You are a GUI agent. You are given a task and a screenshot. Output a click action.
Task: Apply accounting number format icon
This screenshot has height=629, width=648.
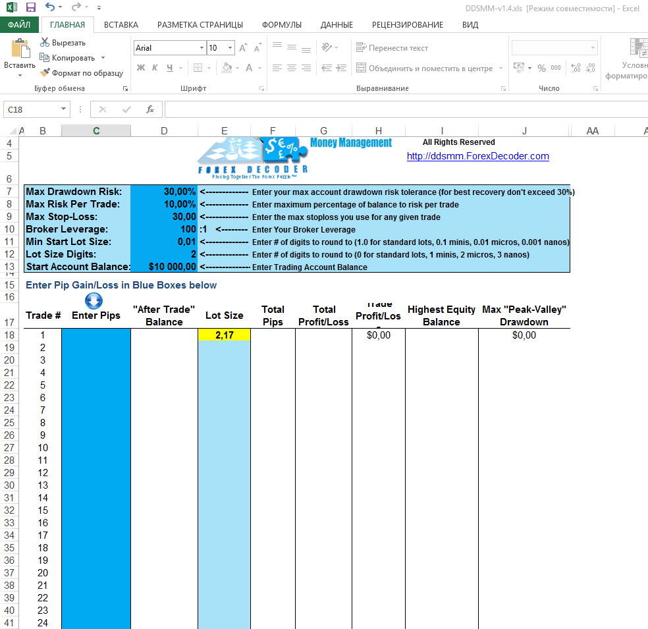coord(519,67)
